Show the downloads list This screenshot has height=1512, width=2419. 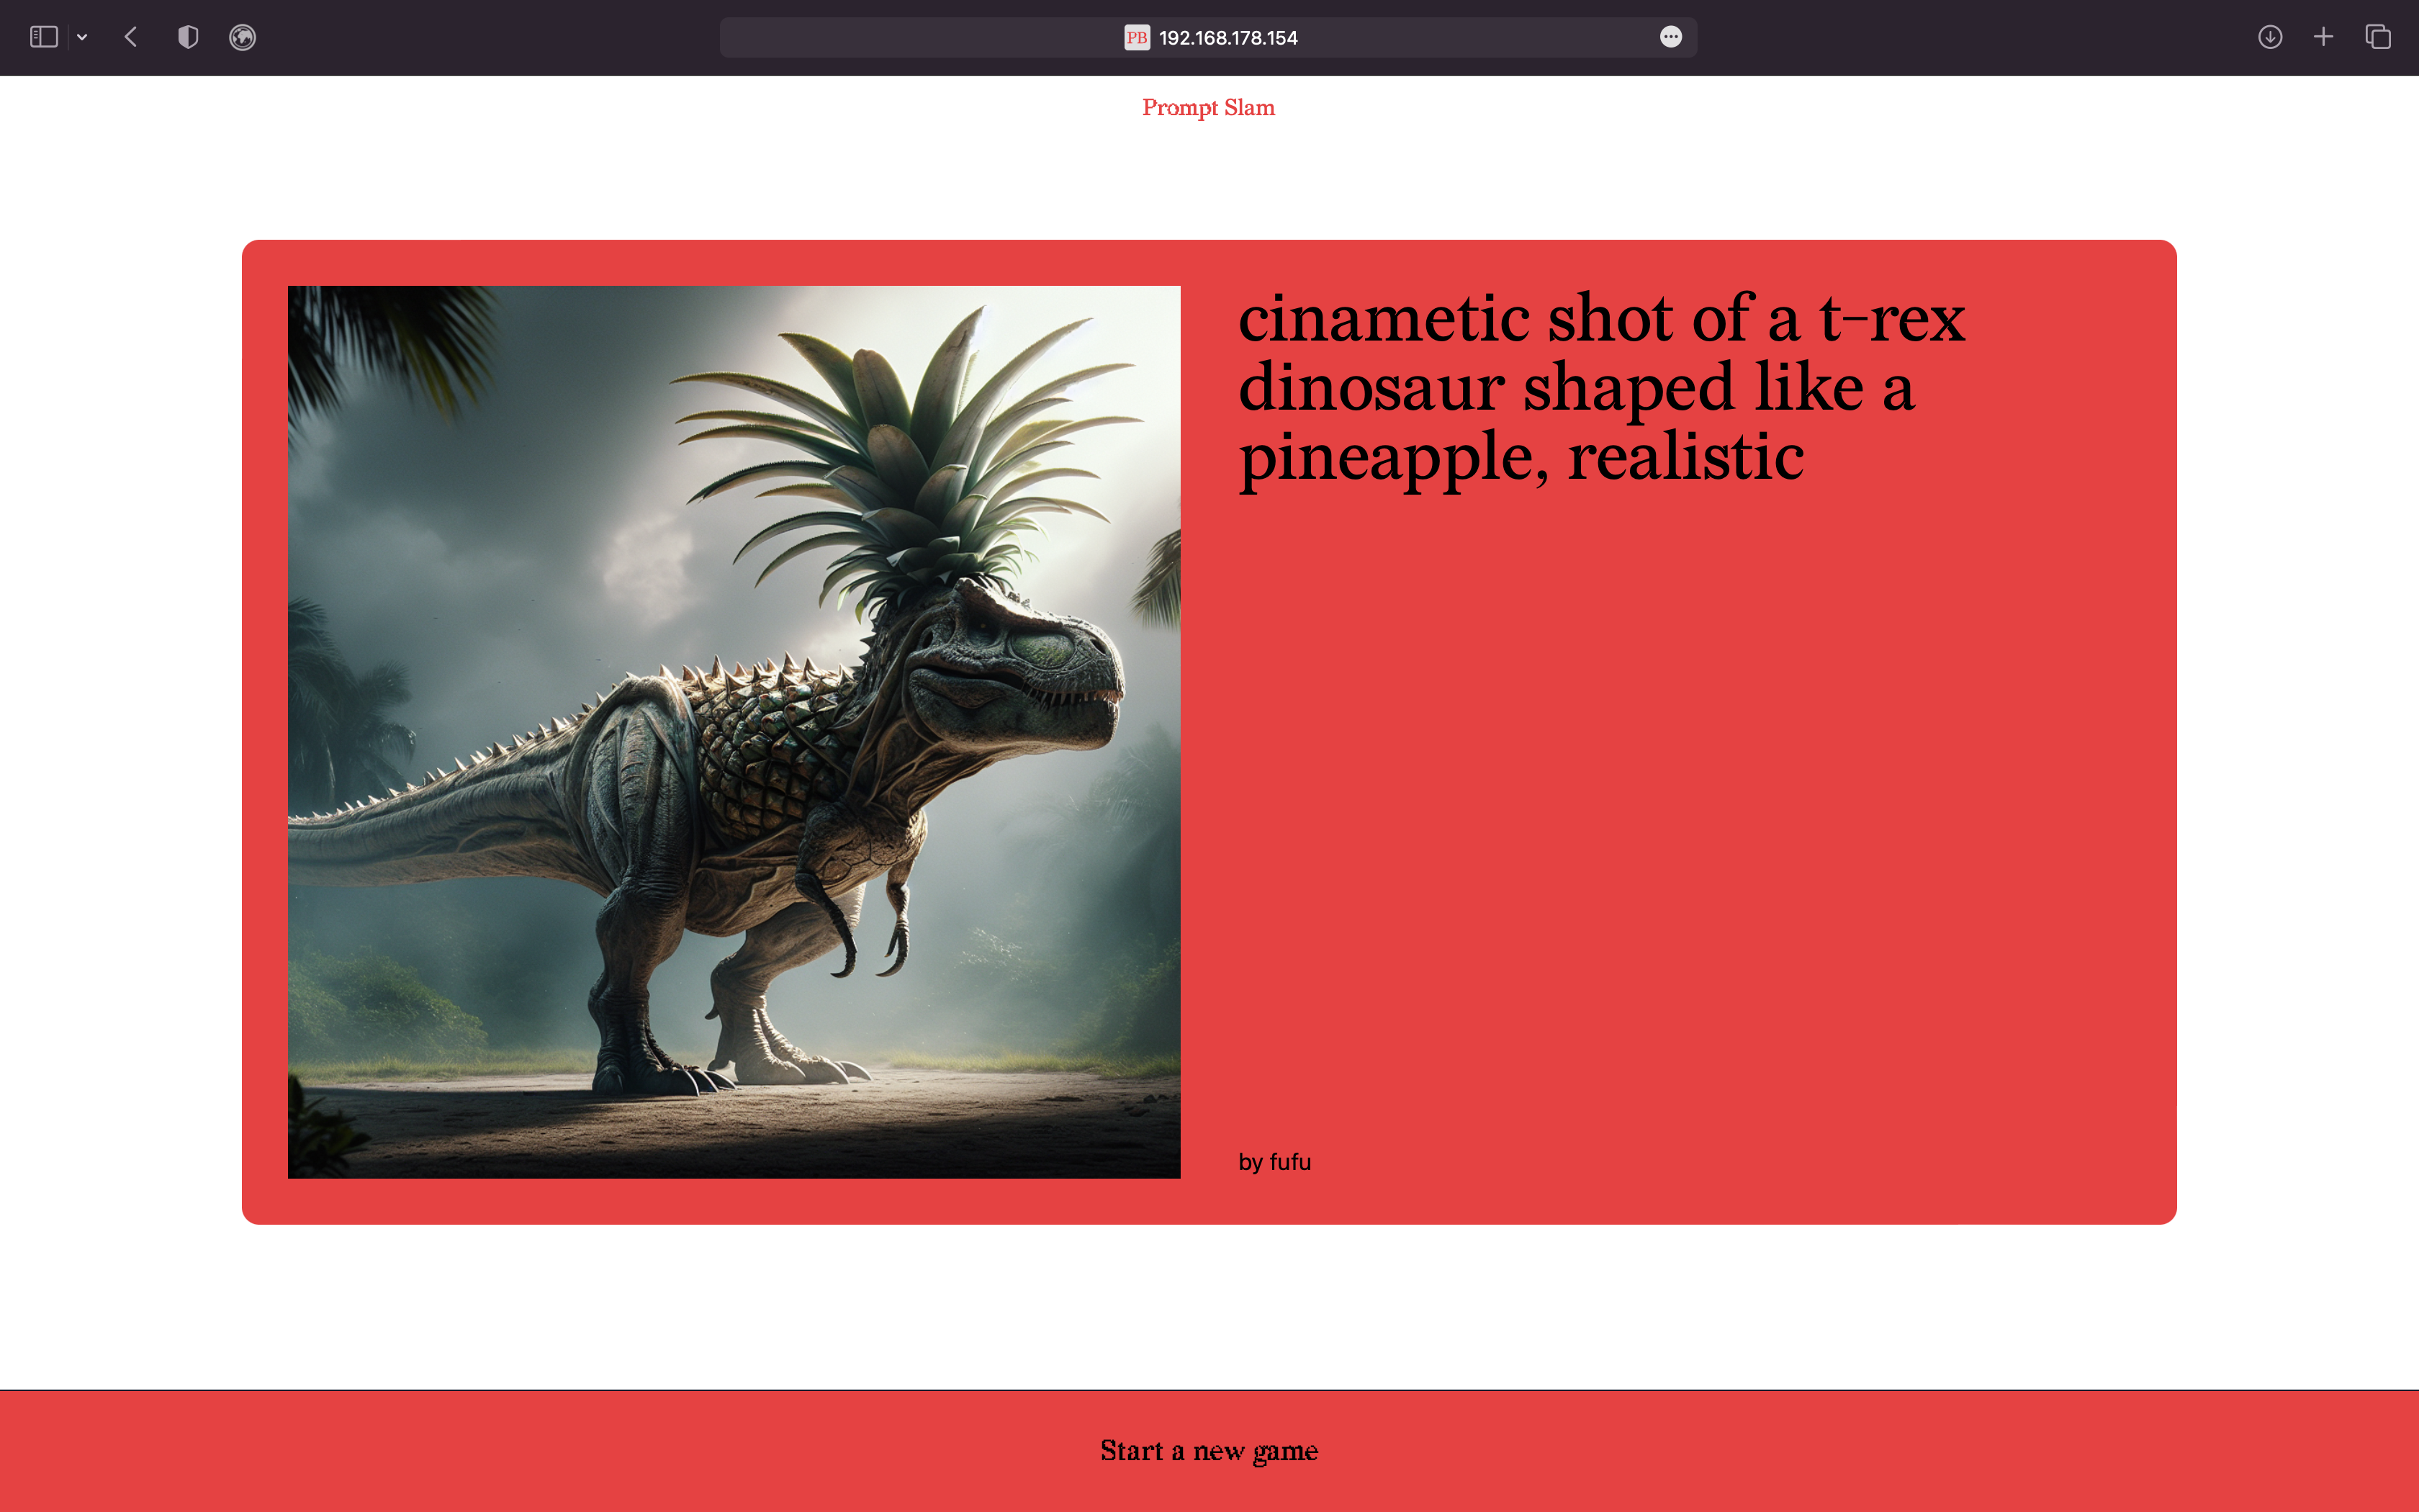tap(2270, 37)
